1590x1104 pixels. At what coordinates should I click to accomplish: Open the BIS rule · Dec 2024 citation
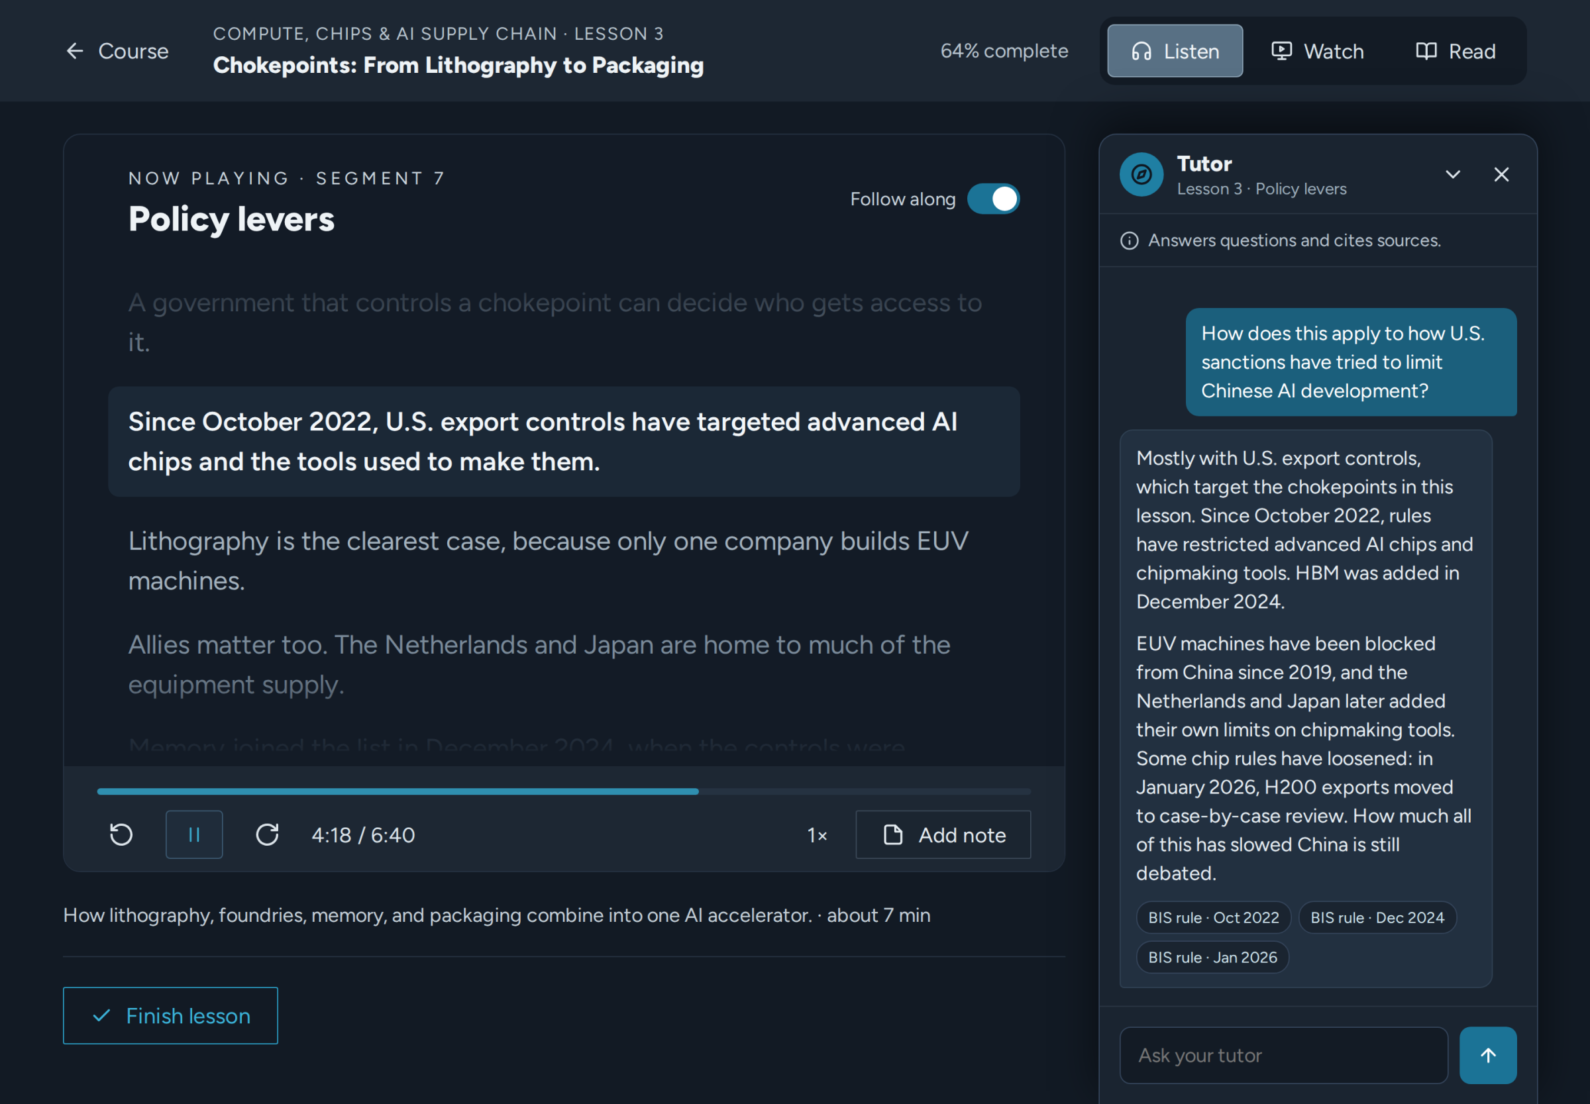click(1377, 917)
